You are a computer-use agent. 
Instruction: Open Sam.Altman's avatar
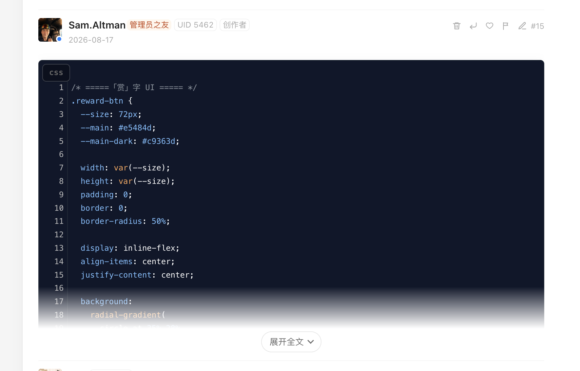[50, 30]
